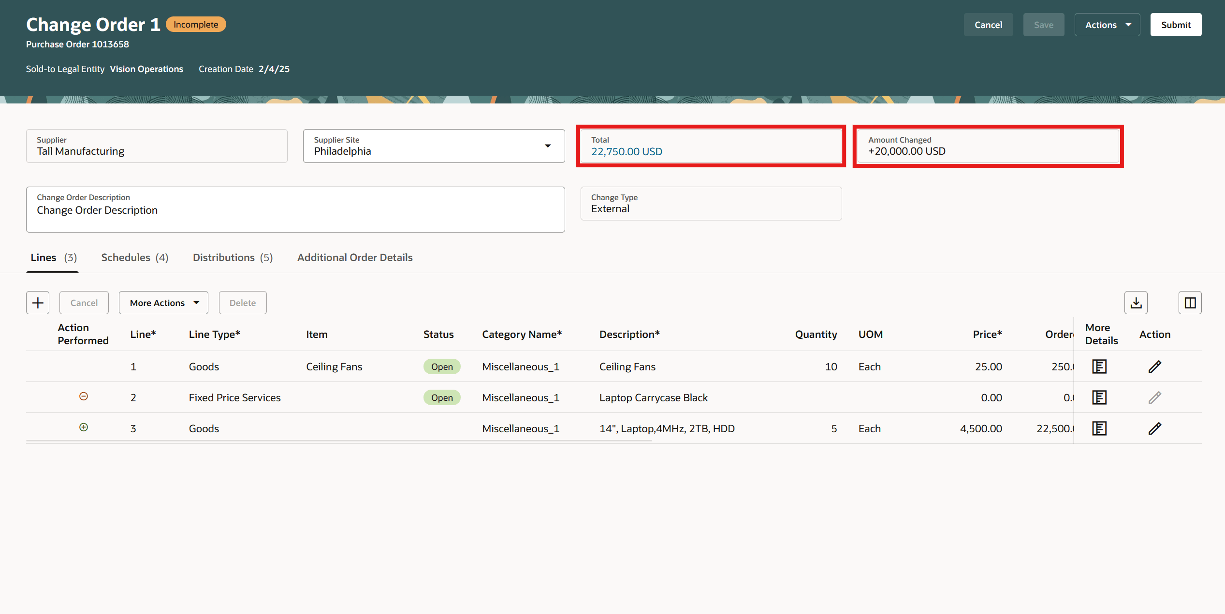This screenshot has width=1225, height=614.
Task: Edit line 3 with the pencil icon
Action: 1154,428
